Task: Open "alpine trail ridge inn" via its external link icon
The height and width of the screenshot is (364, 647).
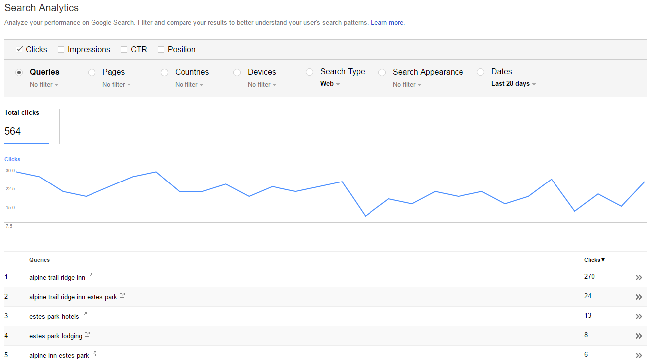Action: (90, 275)
